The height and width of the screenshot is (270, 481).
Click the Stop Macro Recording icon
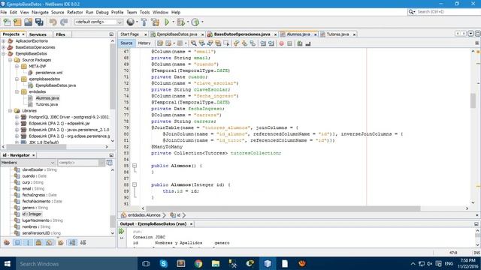click(289, 43)
